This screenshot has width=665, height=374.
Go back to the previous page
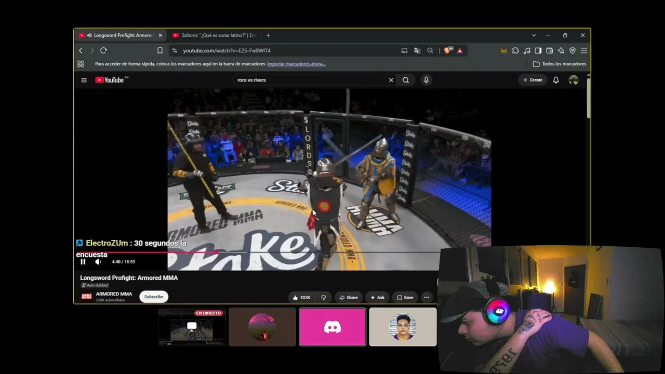[81, 50]
